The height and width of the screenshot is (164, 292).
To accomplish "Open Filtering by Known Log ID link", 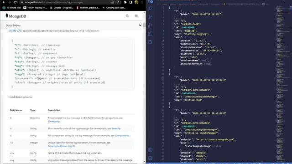I will [62, 146].
